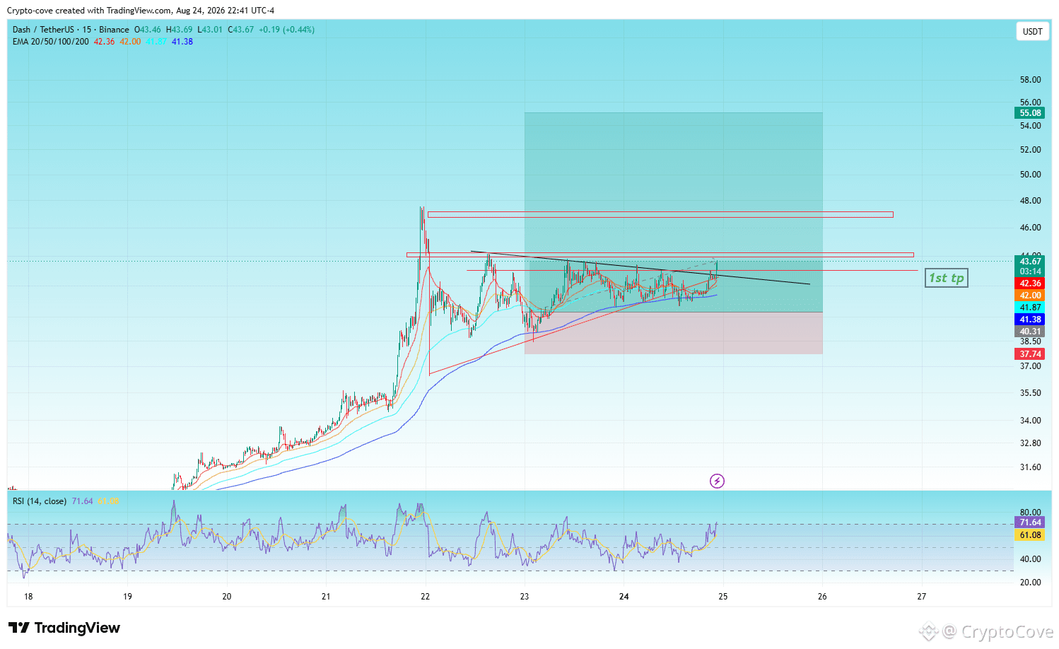Click the 38.50 price scale tick
1059x649 pixels.
point(1030,341)
